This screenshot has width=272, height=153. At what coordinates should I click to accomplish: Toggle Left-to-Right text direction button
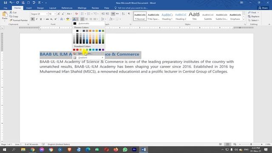pos(113,14)
